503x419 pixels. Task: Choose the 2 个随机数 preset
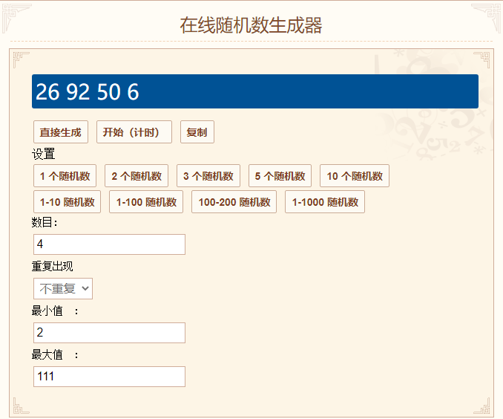137,176
